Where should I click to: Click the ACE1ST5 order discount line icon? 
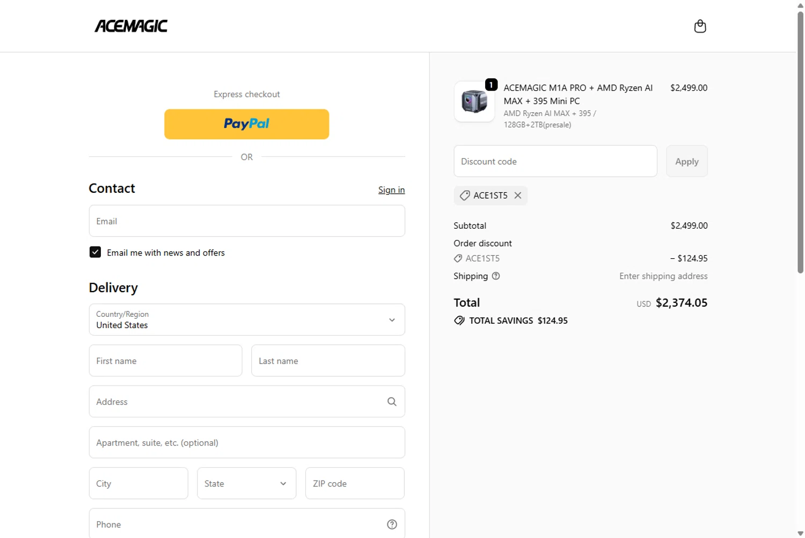pos(458,258)
